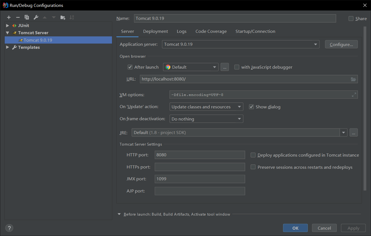The width and height of the screenshot is (371, 236).
Task: Click the Apply button
Action: (353, 228)
